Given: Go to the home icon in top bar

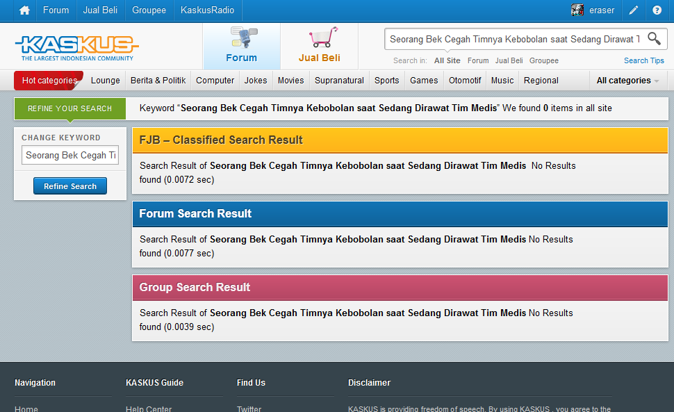Looking at the screenshot, I should pos(24,10).
